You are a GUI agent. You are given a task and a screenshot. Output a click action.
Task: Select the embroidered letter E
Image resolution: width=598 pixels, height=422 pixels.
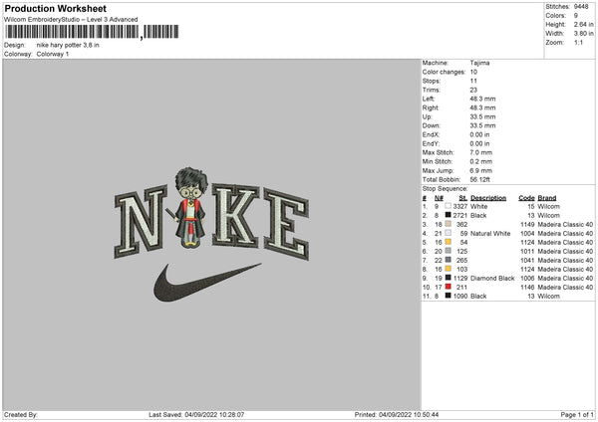[x=286, y=225]
